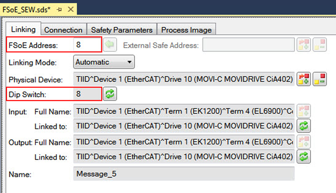Select the Process Image tab
Screen dimensions: 336x193
(186, 30)
